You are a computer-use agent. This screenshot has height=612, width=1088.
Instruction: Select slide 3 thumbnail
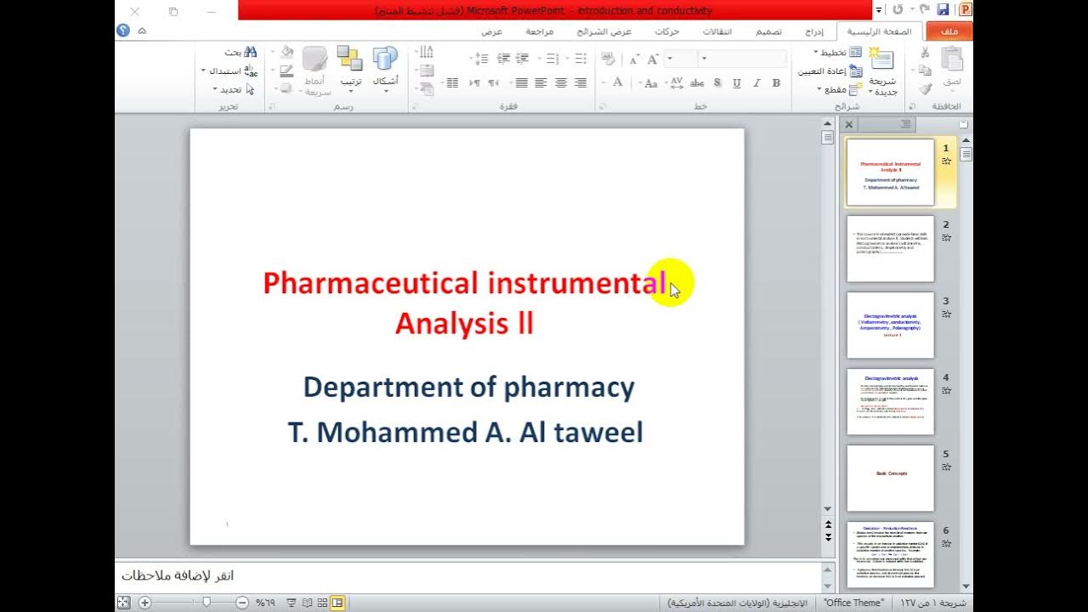890,325
